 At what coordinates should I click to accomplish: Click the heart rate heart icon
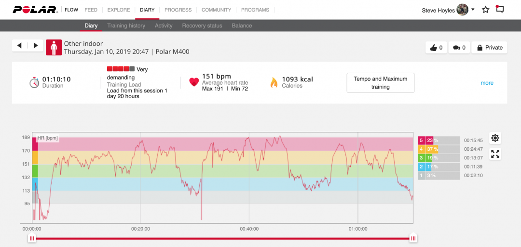[x=194, y=82]
